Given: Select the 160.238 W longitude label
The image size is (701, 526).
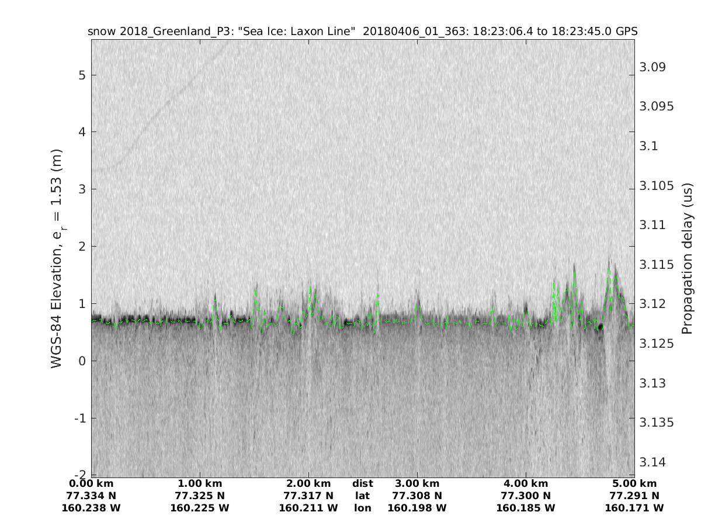Looking at the screenshot, I should (91, 508).
